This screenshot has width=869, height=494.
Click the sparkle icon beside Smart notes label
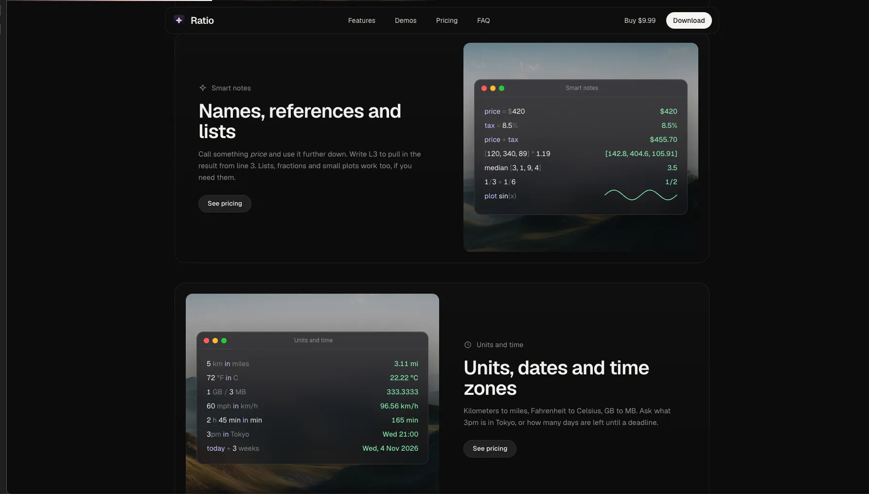203,88
